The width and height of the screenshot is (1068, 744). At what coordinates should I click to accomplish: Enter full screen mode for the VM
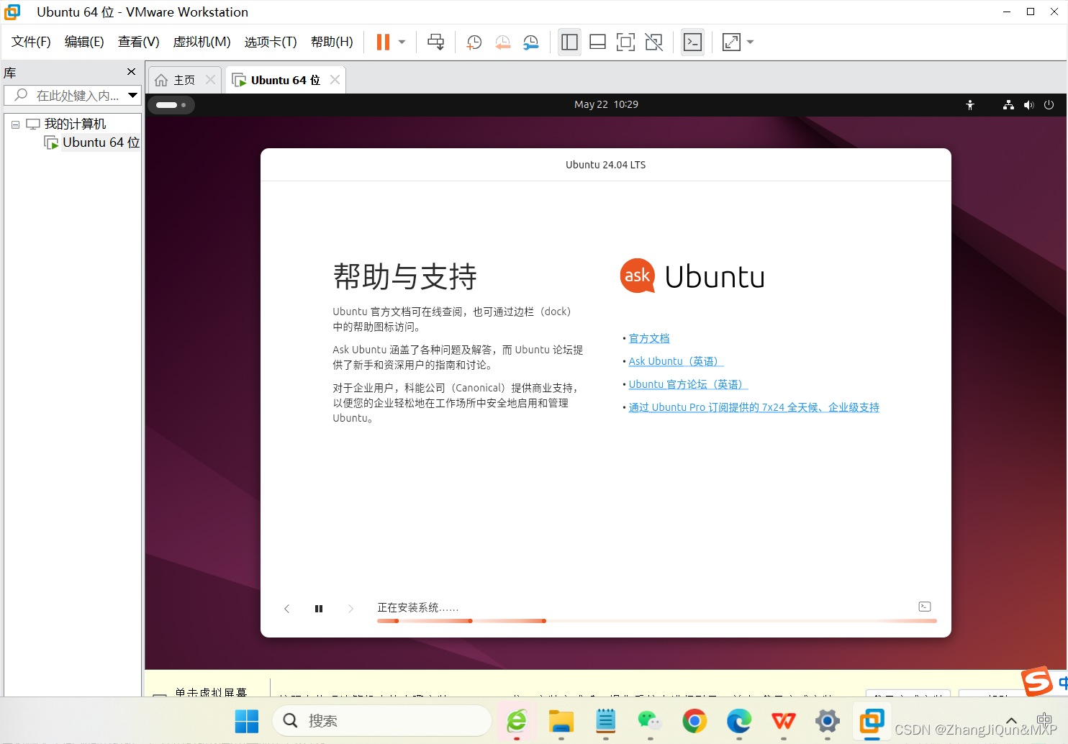click(625, 42)
